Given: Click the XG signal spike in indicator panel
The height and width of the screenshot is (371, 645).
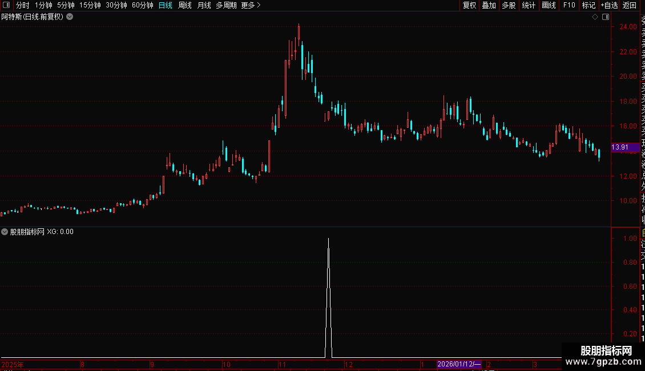Looking at the screenshot, I should click(x=328, y=298).
